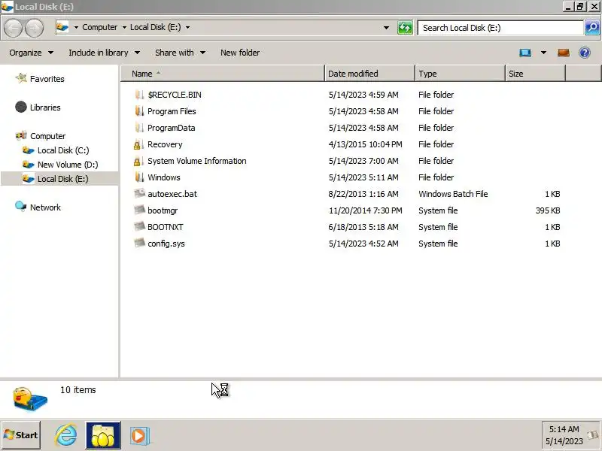This screenshot has height=451, width=602.
Task: Create a New folder
Action: coord(240,53)
